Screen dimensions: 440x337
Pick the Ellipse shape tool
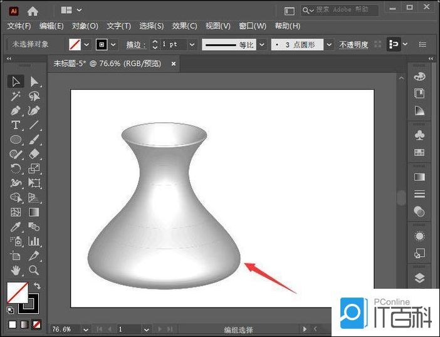[16, 140]
